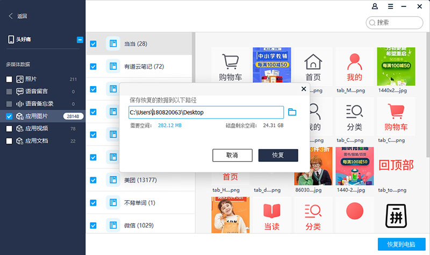Open the user account icon
The height and width of the screenshot is (255, 430).
coord(375,6)
